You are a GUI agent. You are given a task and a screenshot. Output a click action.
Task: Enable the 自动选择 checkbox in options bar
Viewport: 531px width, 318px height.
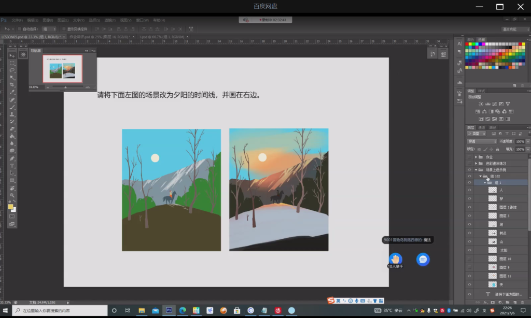(x=20, y=29)
